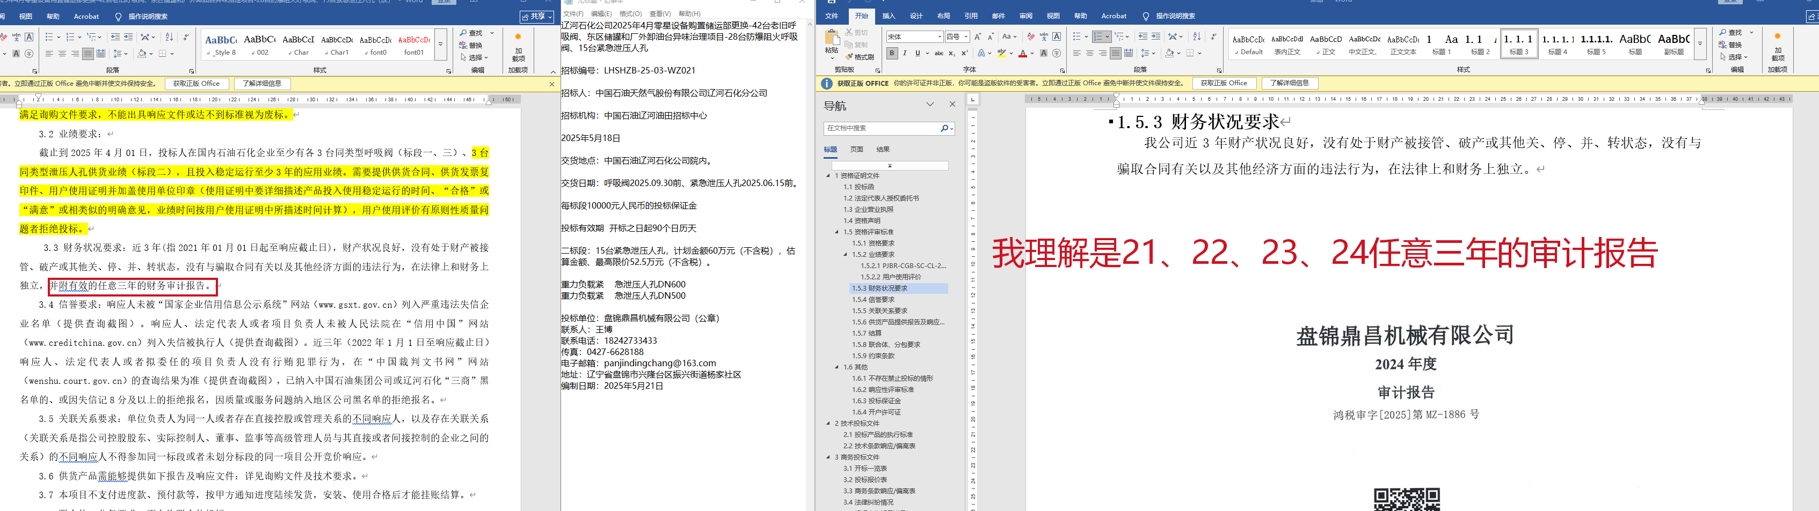Click Replace (替换) in right Word editing group

[1731, 45]
